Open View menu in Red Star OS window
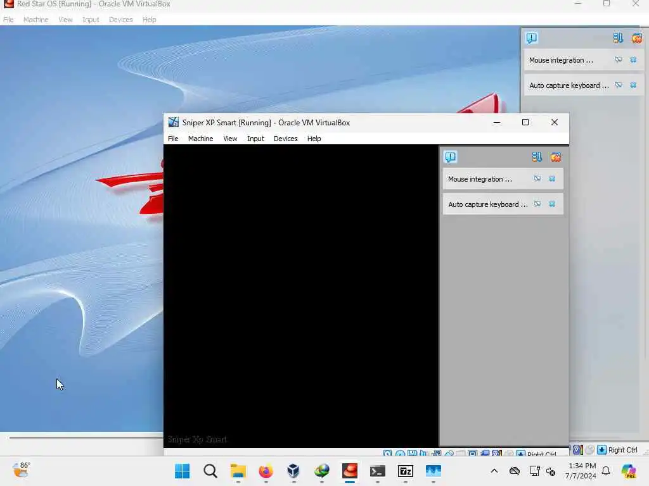 [x=65, y=20]
